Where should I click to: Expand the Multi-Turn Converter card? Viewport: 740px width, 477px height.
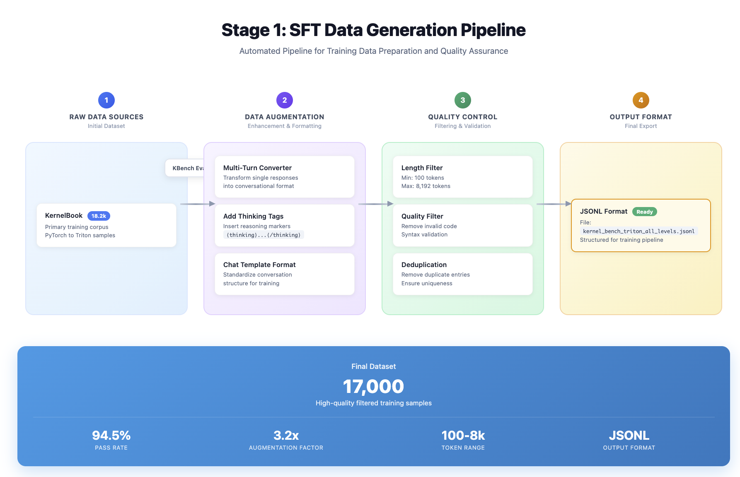[x=284, y=177]
